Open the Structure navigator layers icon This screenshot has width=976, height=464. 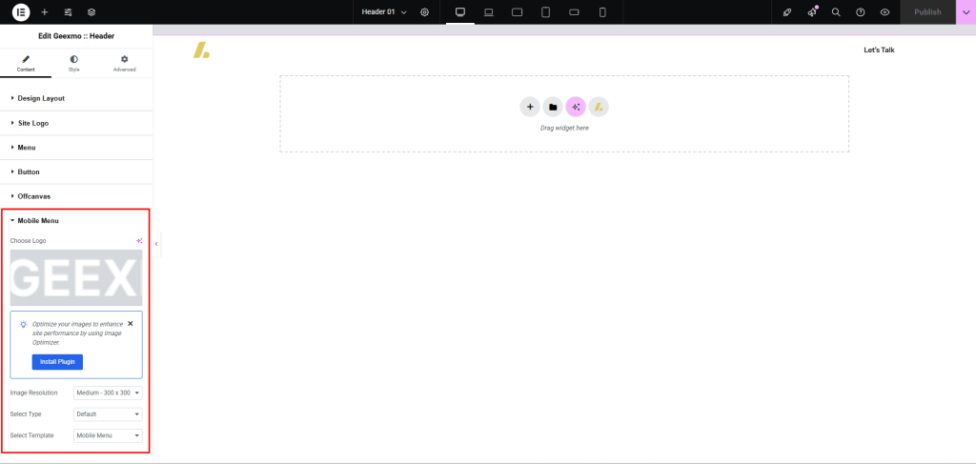91,12
